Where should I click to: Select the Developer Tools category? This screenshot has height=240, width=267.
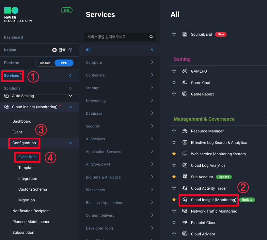[x=120, y=228]
